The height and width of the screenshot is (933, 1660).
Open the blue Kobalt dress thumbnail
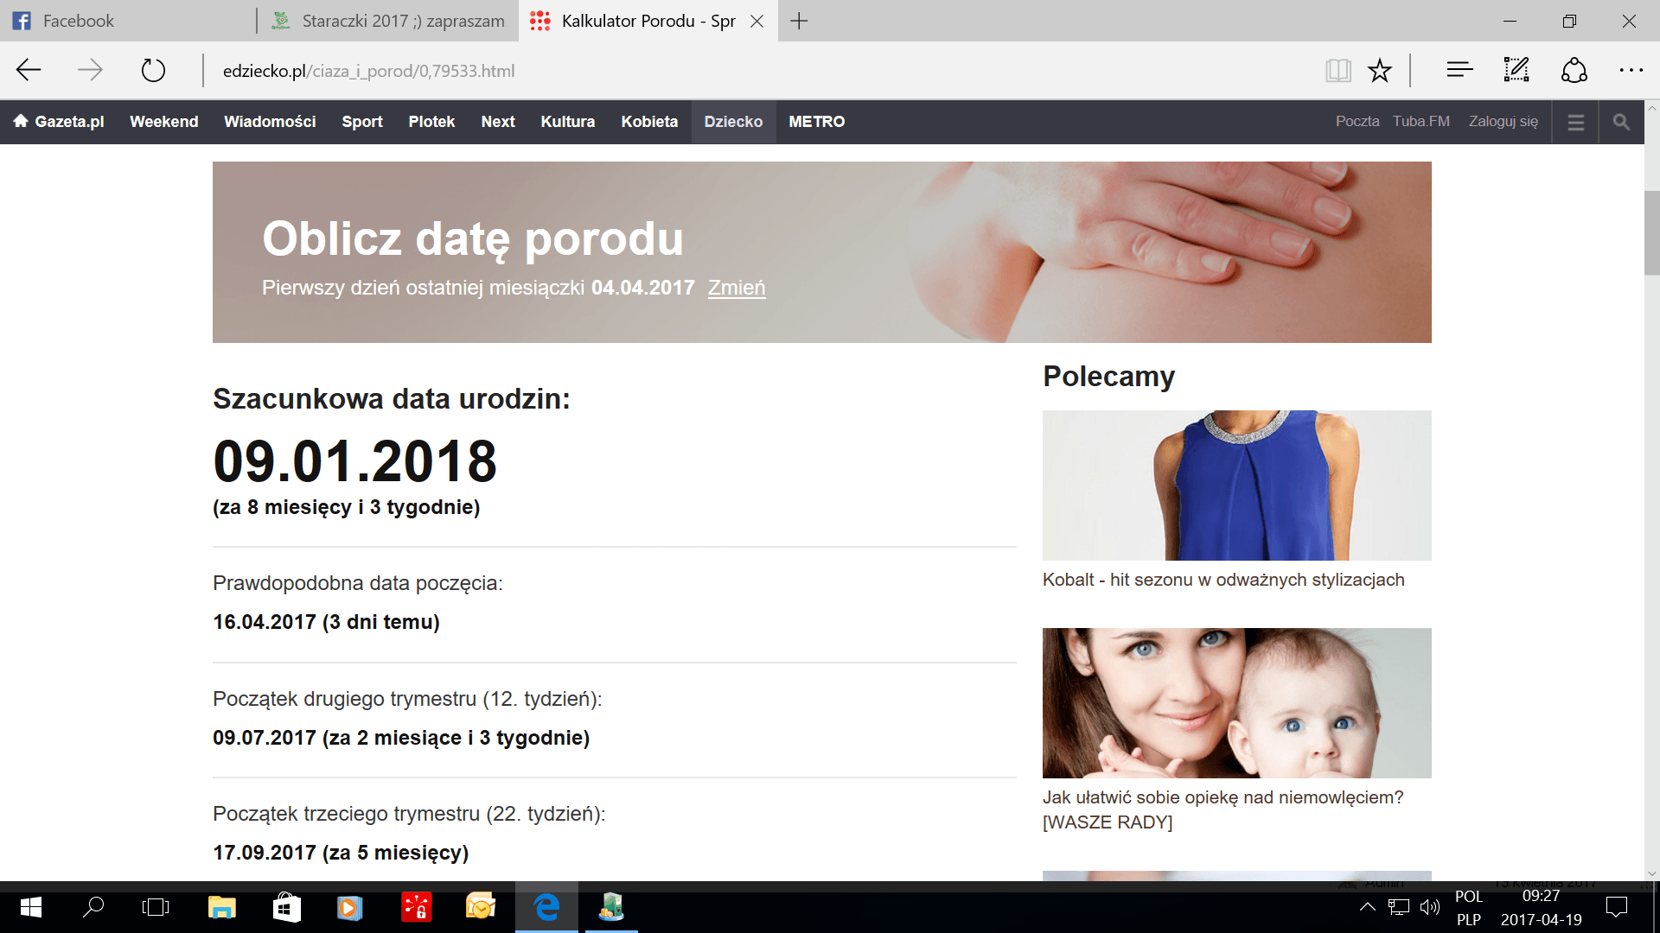point(1236,485)
